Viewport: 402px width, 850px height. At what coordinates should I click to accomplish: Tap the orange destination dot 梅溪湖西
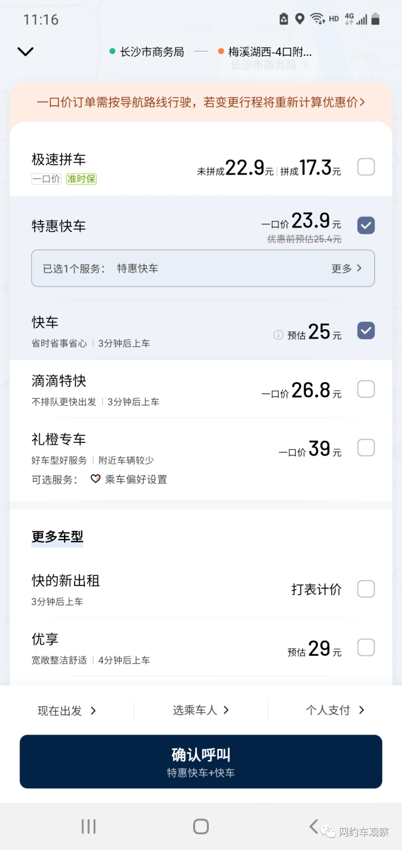click(221, 52)
